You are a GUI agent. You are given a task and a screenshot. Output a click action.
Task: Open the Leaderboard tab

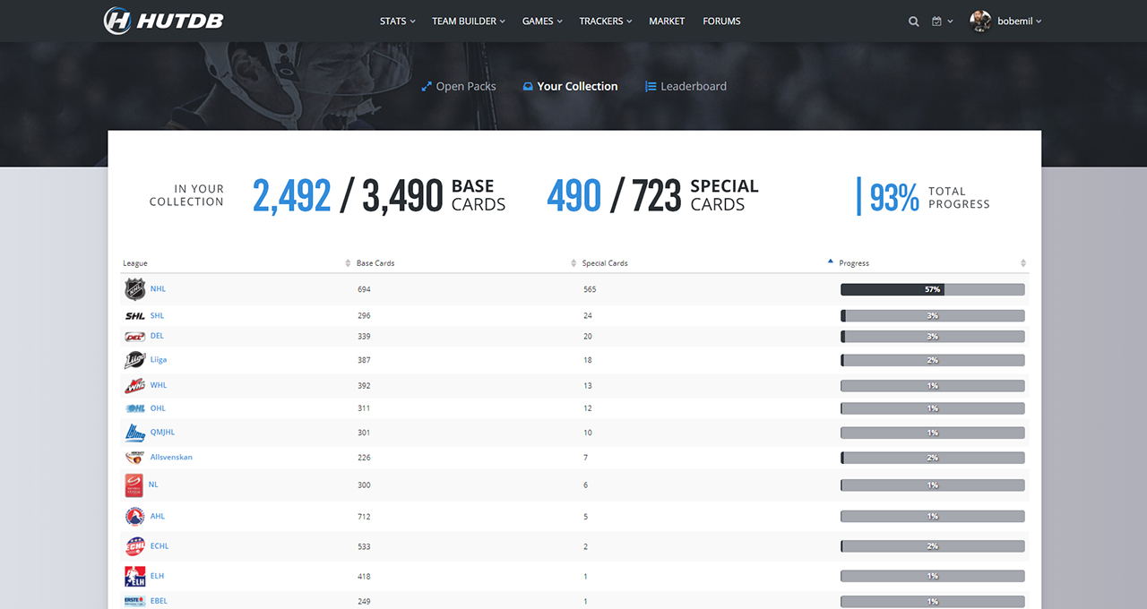coord(686,87)
